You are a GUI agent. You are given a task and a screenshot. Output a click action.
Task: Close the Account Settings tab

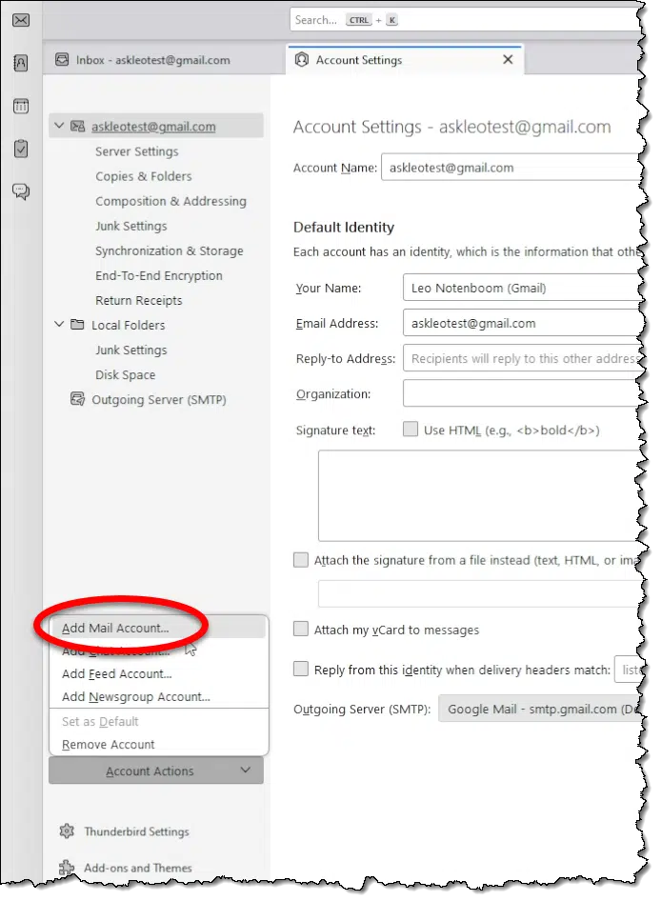tap(508, 59)
